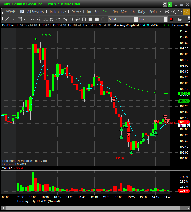Toggle the highlighted orange zoom lock icon
The width and height of the screenshot is (191, 212).
186,12
